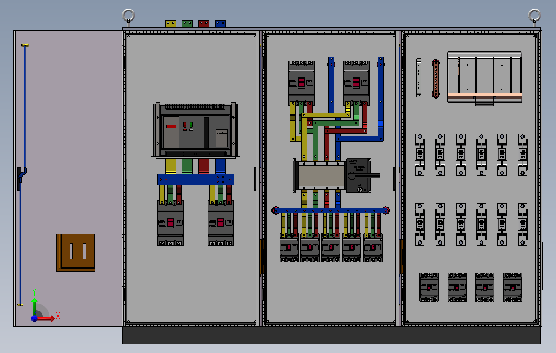556x353 pixels.
Task: Click the brown document pocket on door
Action: click(76, 253)
